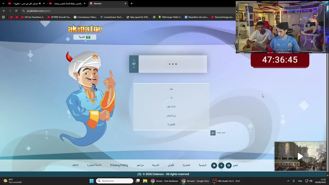The width and height of the screenshot is (329, 185).
Task: Close the Akinator tab
Action: tap(125, 4)
